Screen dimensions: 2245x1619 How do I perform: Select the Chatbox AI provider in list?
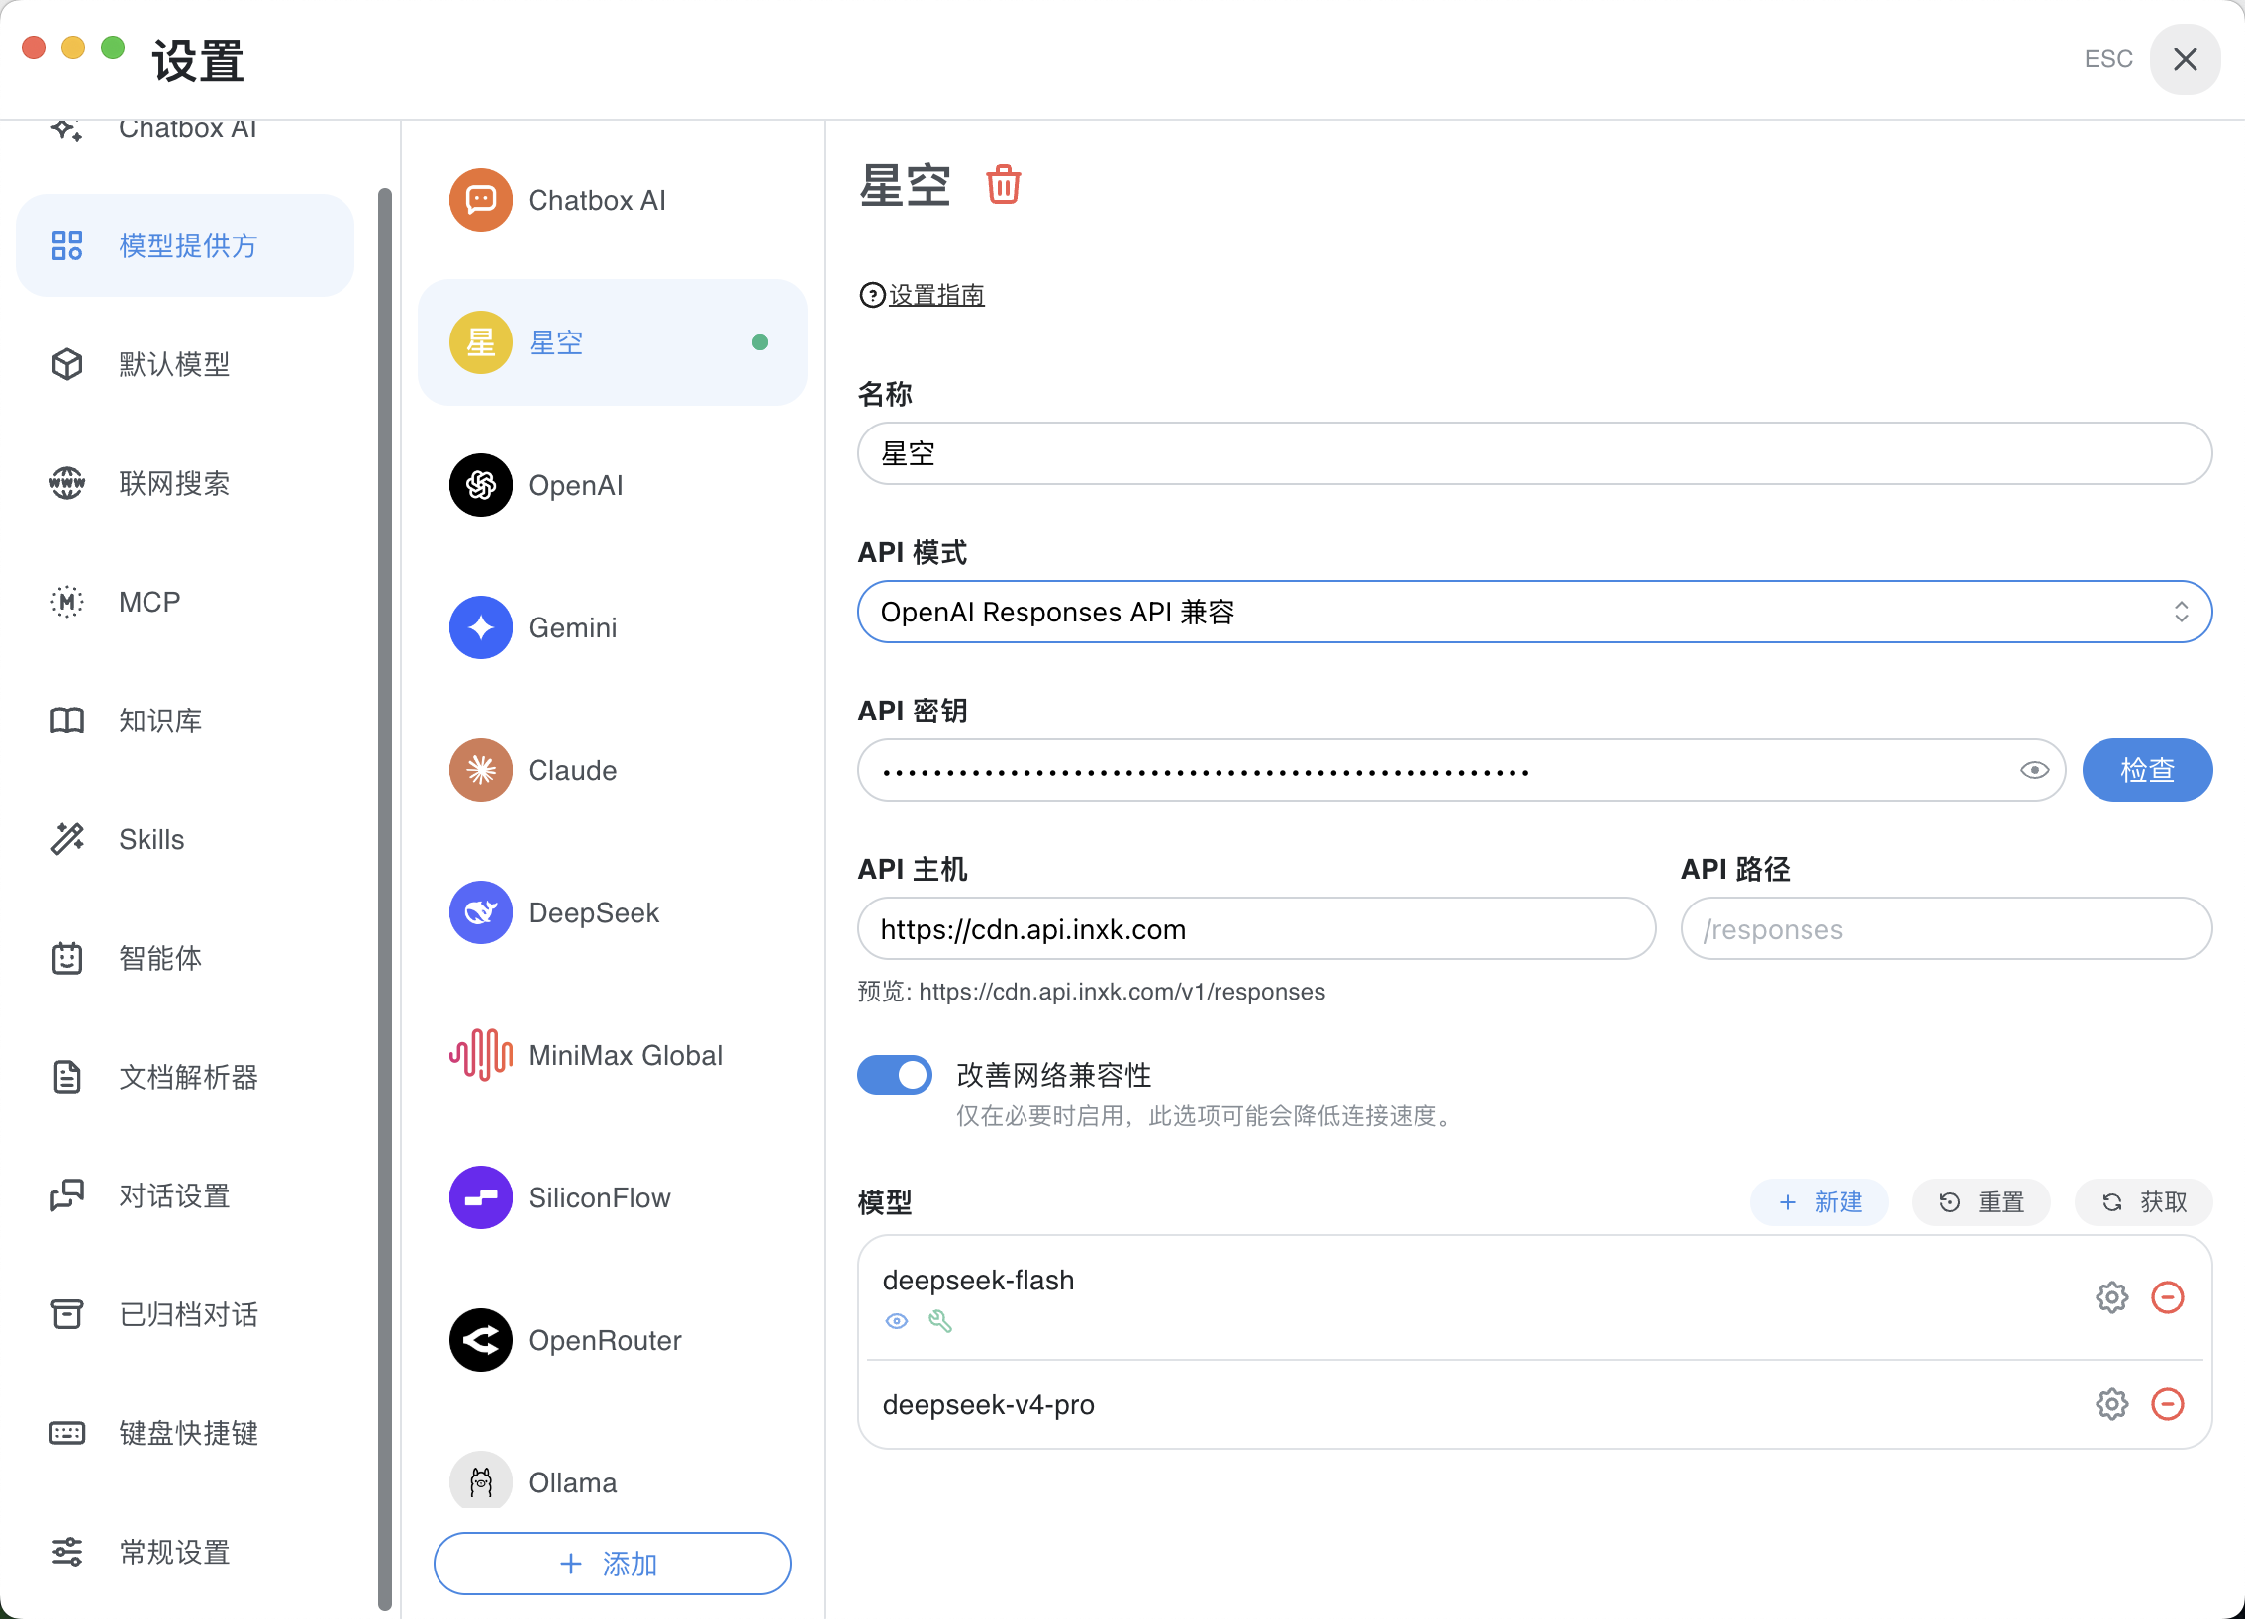[613, 200]
